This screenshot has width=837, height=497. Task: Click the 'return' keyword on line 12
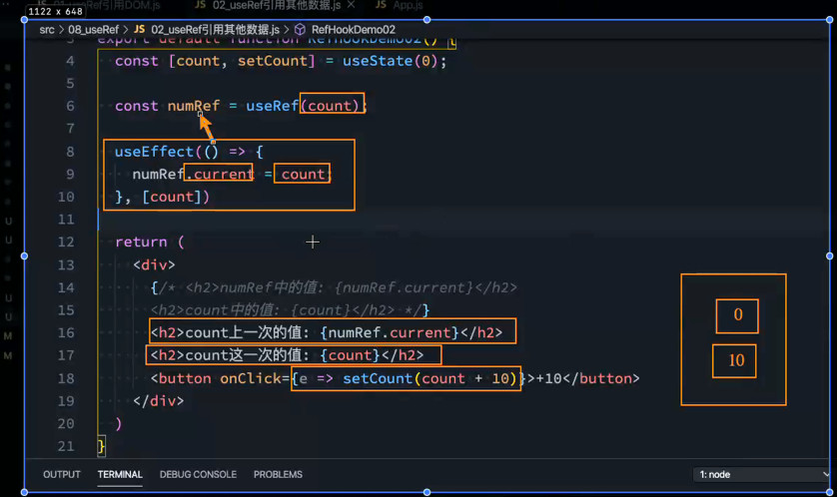click(141, 242)
